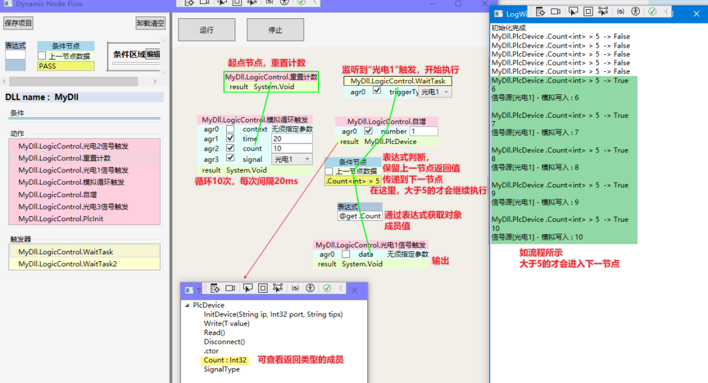The width and height of the screenshot is (708, 383).
Task: Uncheck agr0 checkbox in WaitTask node
Action: pos(377,90)
